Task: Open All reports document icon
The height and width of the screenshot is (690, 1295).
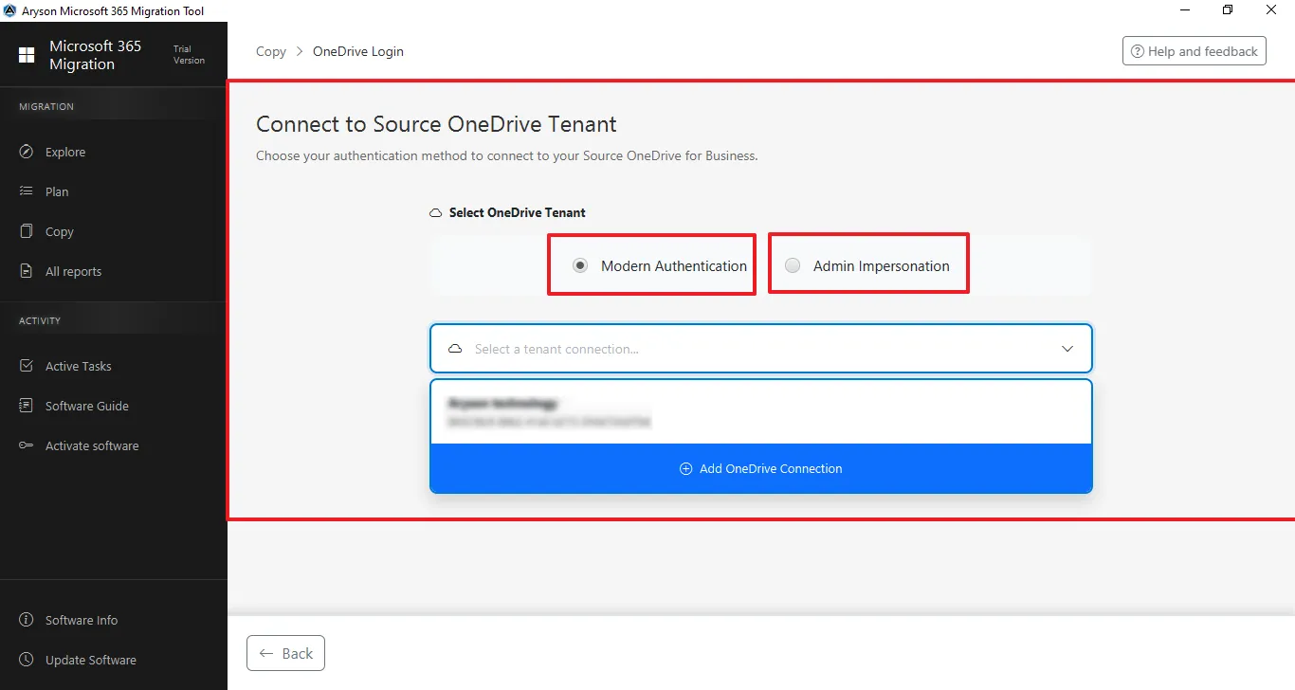Action: 27,271
